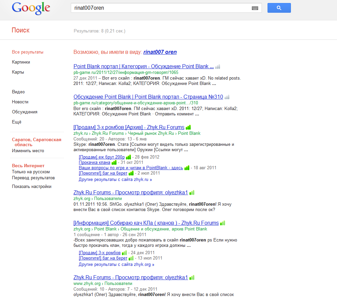Click green bars beside Прокачка клана
This screenshot has height=297, width=337.
pyautogui.click(x=114, y=163)
